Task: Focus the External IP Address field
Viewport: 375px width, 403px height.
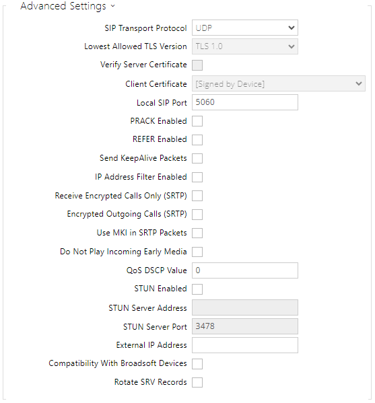Action: coord(245,345)
